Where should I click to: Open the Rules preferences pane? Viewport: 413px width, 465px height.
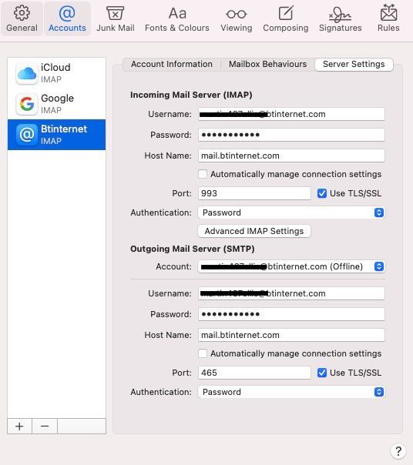point(388,18)
